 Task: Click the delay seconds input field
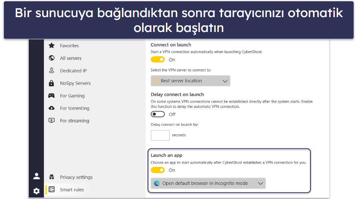tap(160, 135)
